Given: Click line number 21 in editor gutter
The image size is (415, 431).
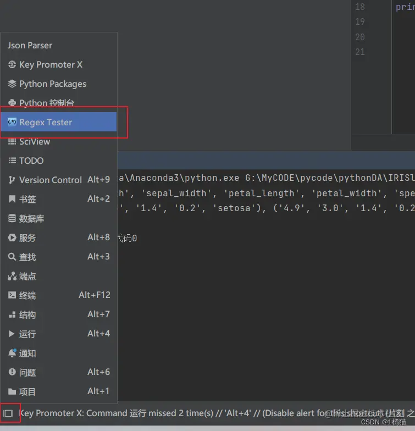Looking at the screenshot, I should tap(360, 52).
